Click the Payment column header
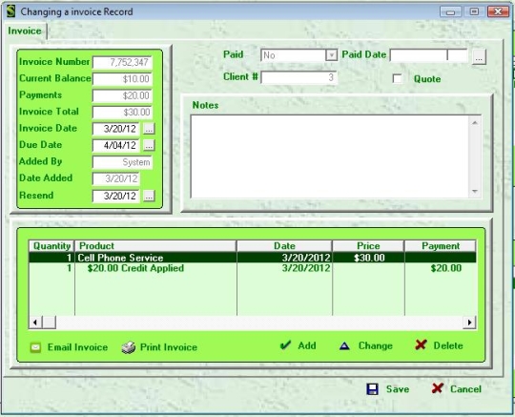515x417 pixels. [441, 246]
